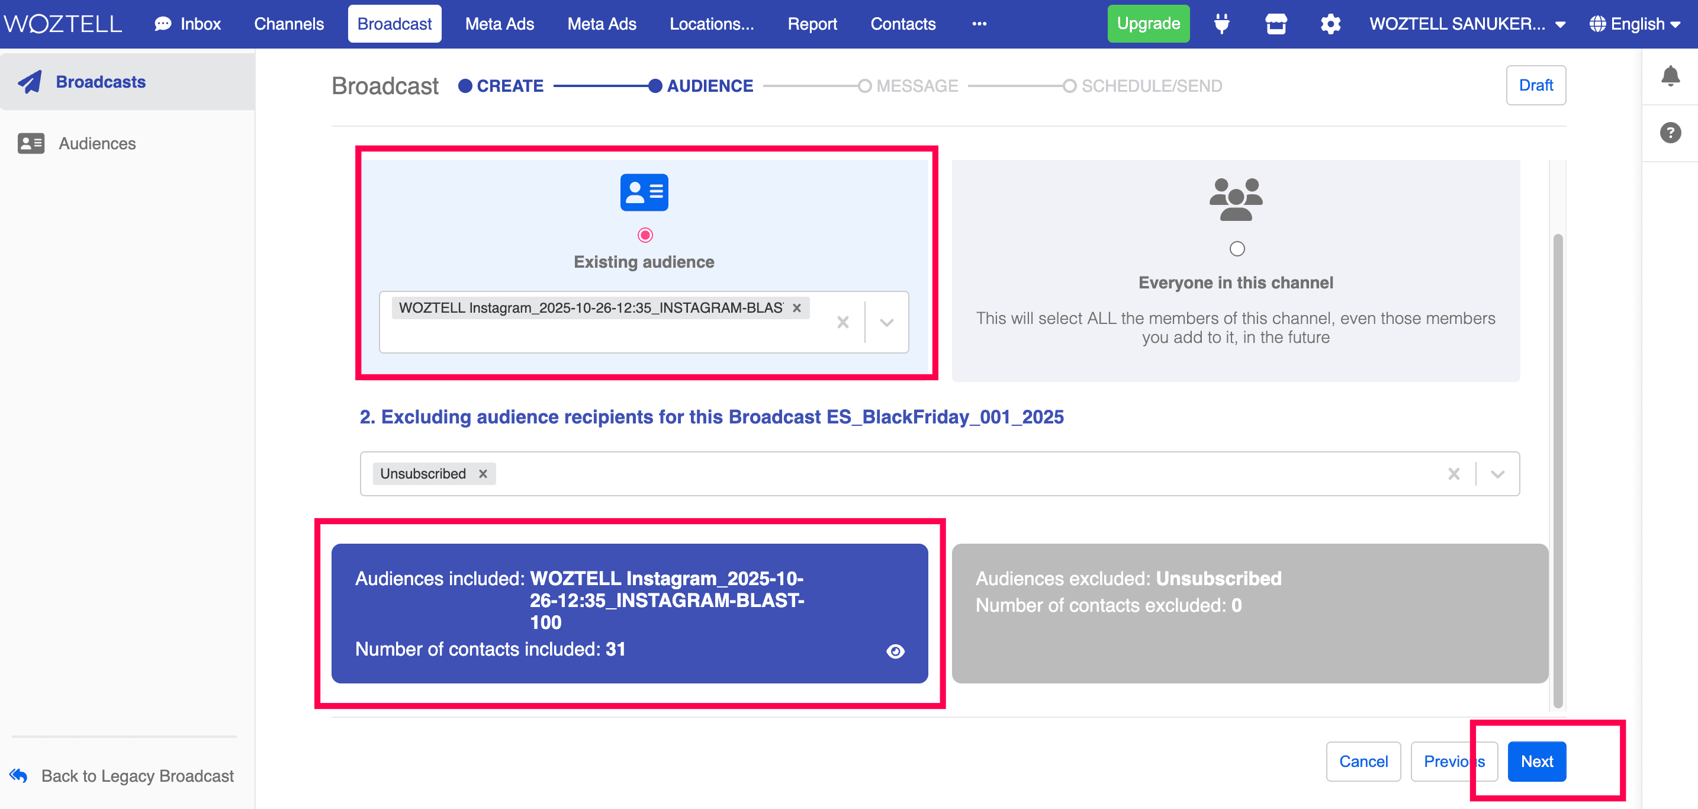Click the notification bell icon
The width and height of the screenshot is (1698, 809).
pos(1670,76)
